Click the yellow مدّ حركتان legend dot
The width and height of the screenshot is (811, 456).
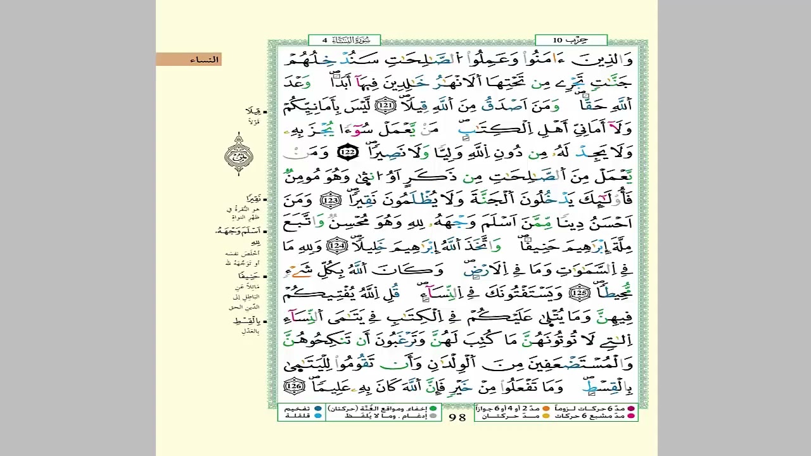click(546, 416)
